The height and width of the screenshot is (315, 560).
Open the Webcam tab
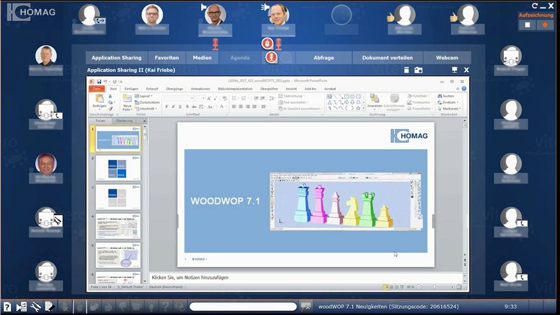pos(447,58)
